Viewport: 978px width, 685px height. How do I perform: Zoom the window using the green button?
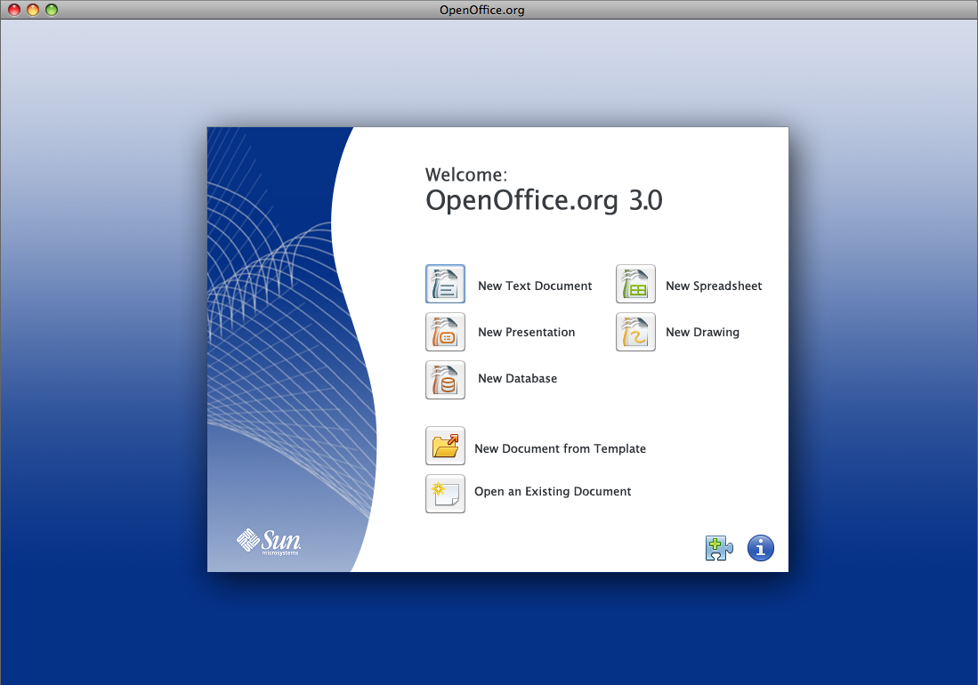(52, 10)
